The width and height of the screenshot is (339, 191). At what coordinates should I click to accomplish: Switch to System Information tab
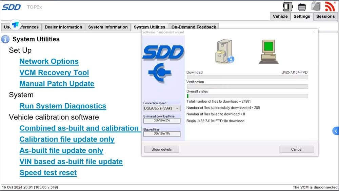pyautogui.click(x=108, y=27)
